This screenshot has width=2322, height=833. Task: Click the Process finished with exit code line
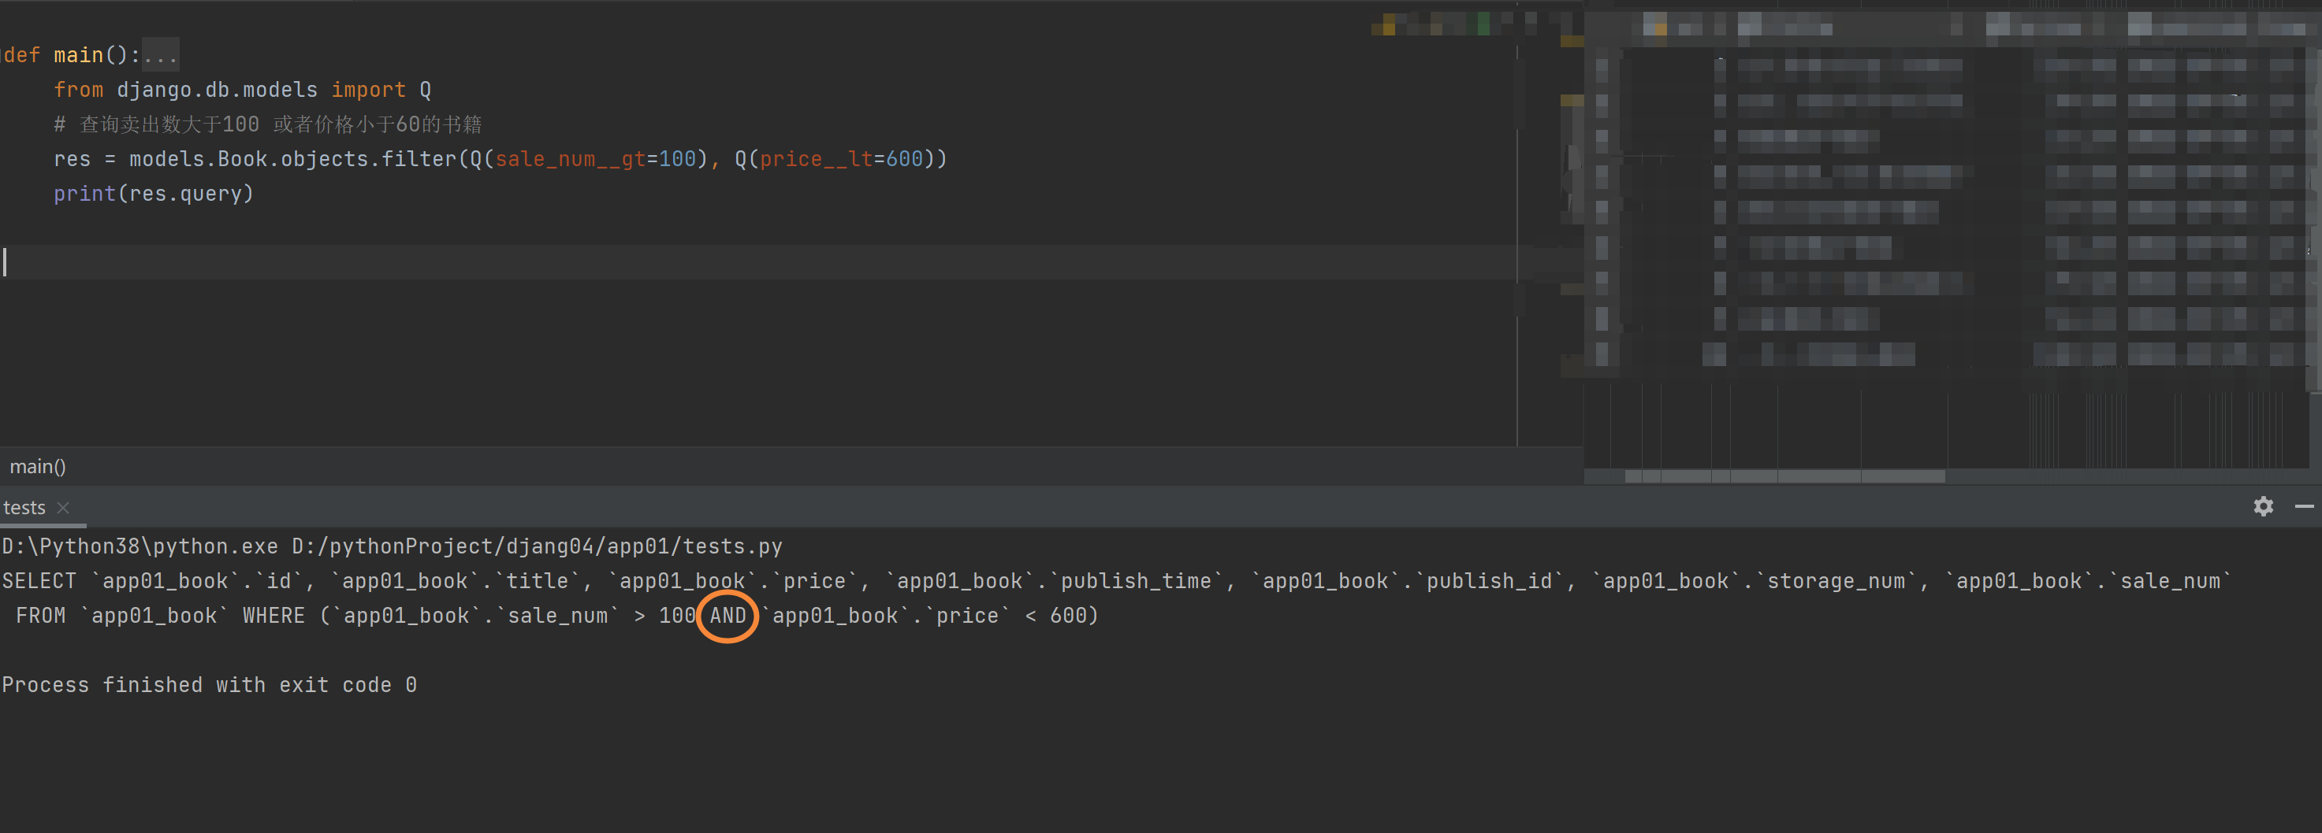pos(209,685)
